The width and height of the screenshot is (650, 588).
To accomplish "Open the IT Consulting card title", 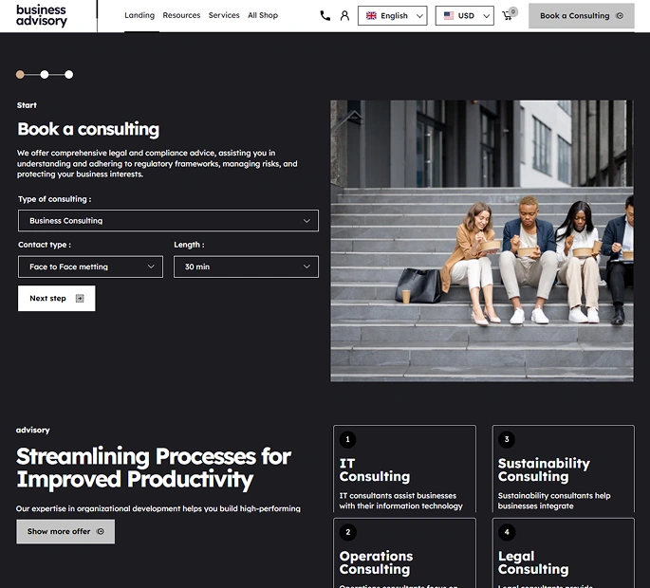I will pyautogui.click(x=374, y=469).
